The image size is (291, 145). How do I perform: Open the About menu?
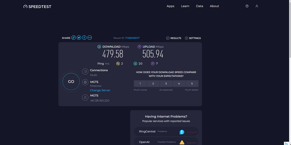(x=214, y=6)
